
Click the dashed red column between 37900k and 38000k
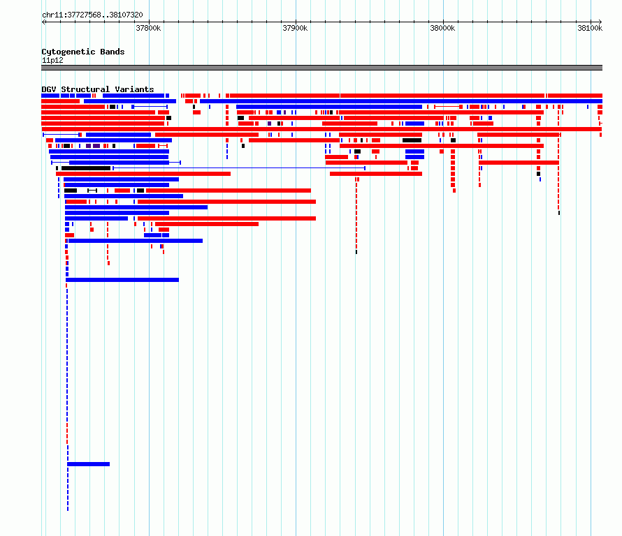tap(356, 216)
